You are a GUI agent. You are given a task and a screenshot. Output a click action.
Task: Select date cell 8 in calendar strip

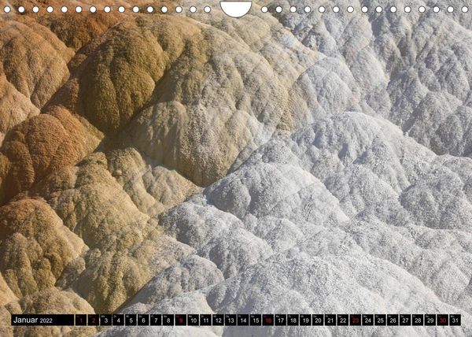168,320
